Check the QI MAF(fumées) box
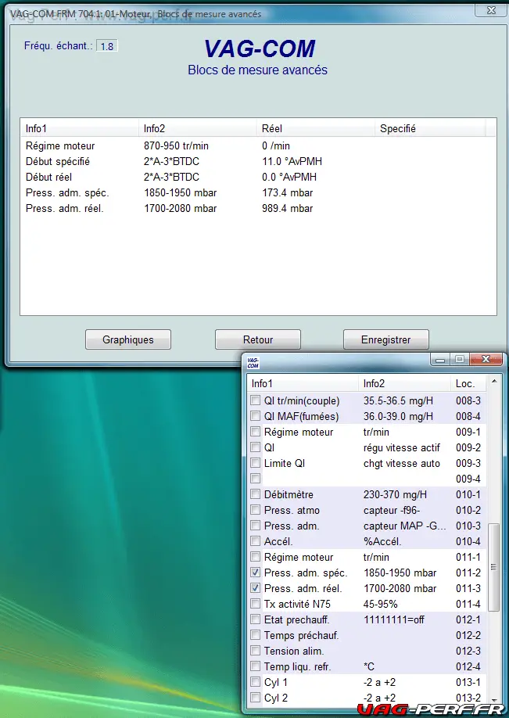Image resolution: width=509 pixels, height=718 pixels. tap(256, 416)
